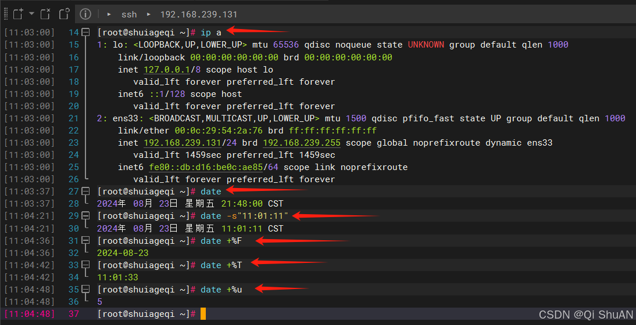Screen dimensions: 636x325
Task: Open the 192.168.239.131 link on line 23
Action: click(183, 143)
